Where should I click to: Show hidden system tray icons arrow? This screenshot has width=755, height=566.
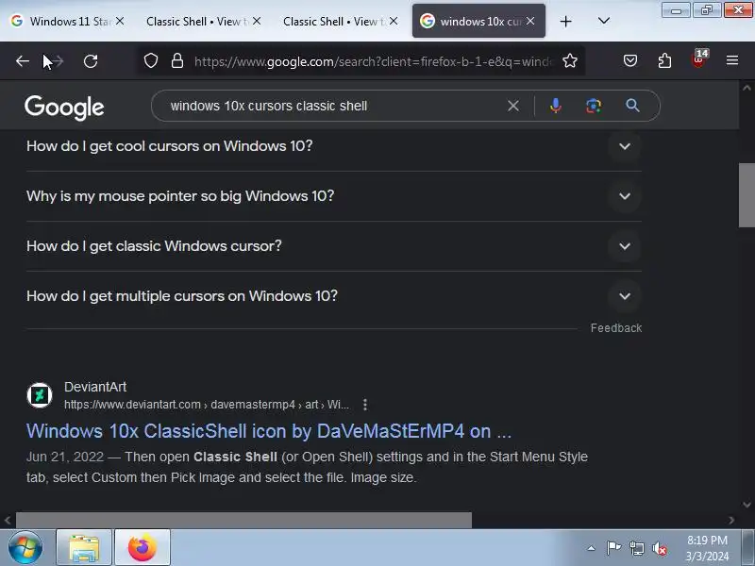click(592, 548)
